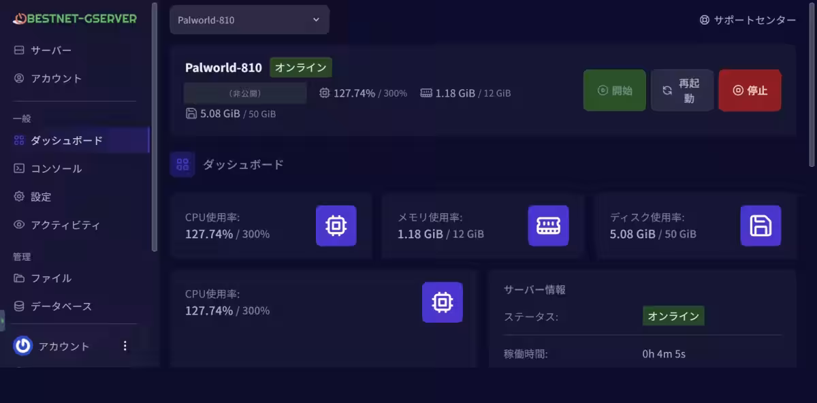Screen dimensions: 817x403
Task: Click the ファイル folder icon
Action: coord(19,278)
